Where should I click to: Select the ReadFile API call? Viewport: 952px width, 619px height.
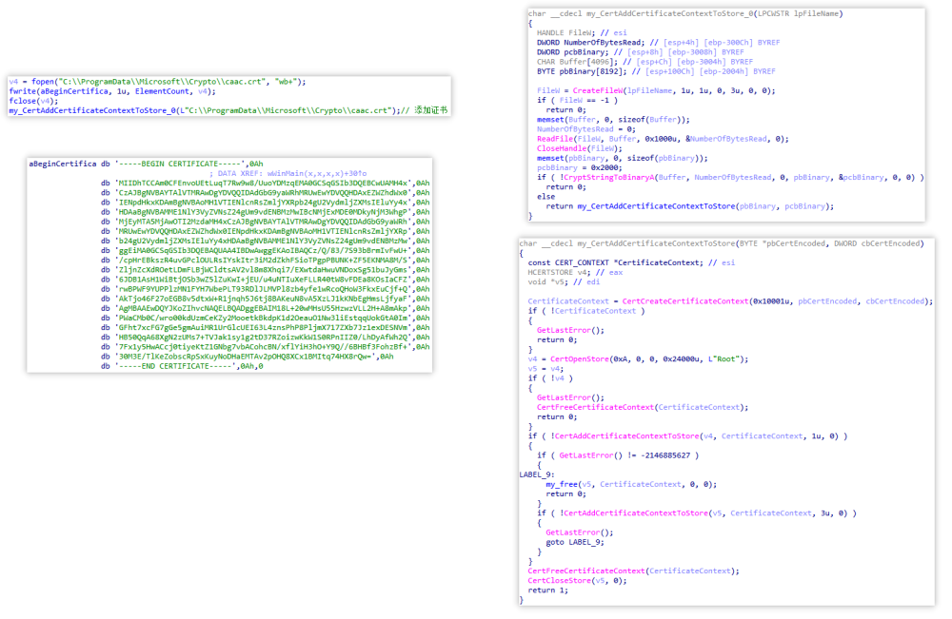555,138
